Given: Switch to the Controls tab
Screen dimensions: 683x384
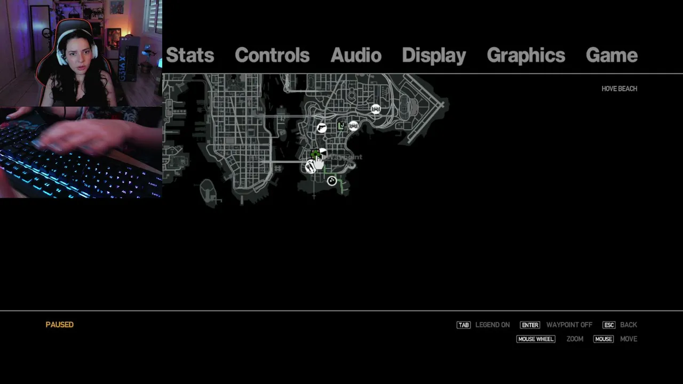Looking at the screenshot, I should (272, 55).
